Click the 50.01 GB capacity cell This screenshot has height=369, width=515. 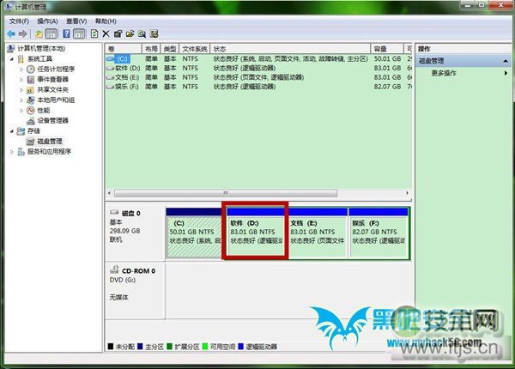click(x=388, y=58)
